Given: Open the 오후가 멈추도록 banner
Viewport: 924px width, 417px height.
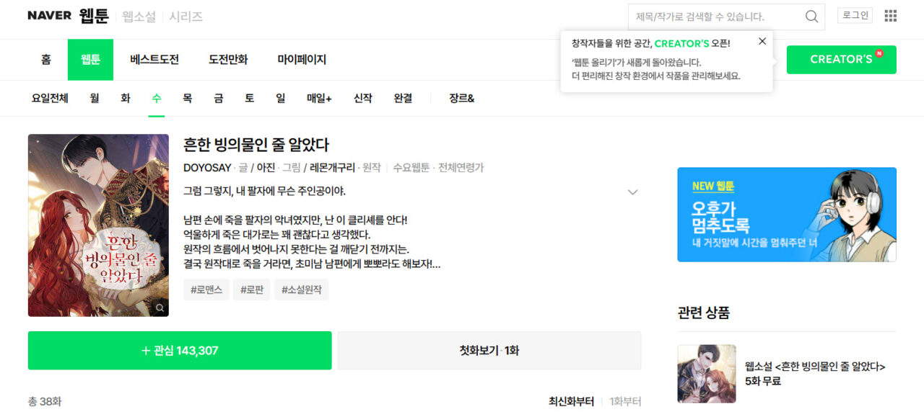Looking at the screenshot, I should (787, 215).
